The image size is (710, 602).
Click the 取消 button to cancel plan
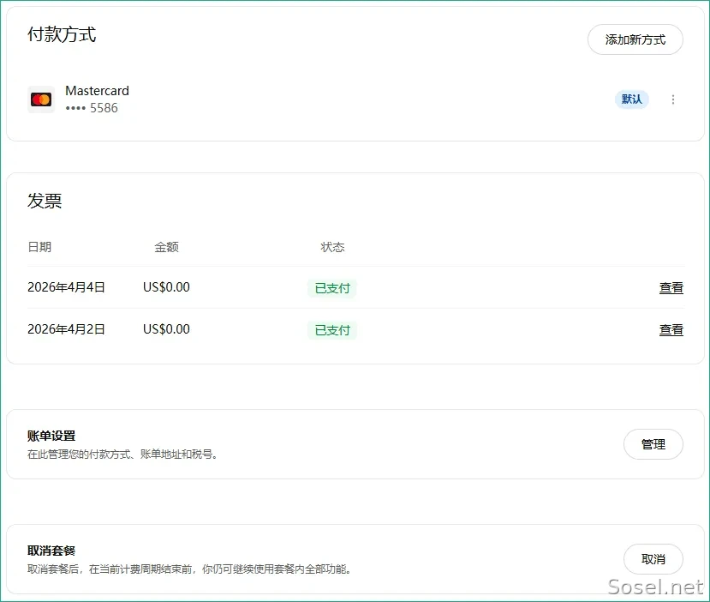tap(653, 559)
